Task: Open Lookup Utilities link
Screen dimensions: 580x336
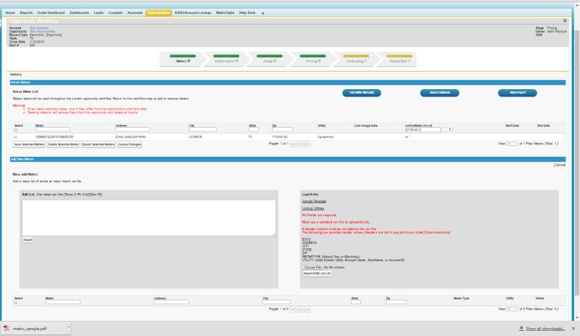Action: (313, 208)
